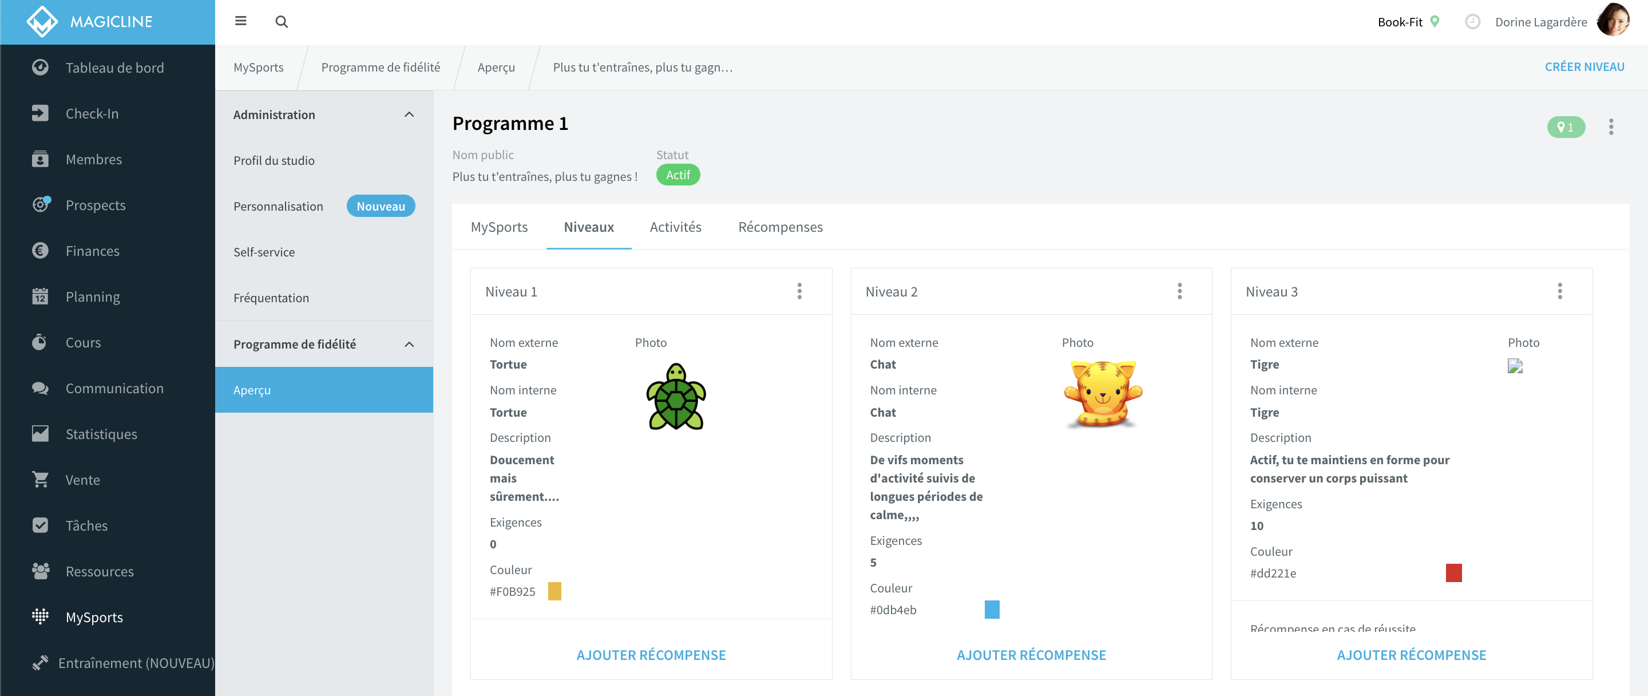
Task: Click the Entraînement dumbbell icon
Action: (40, 663)
